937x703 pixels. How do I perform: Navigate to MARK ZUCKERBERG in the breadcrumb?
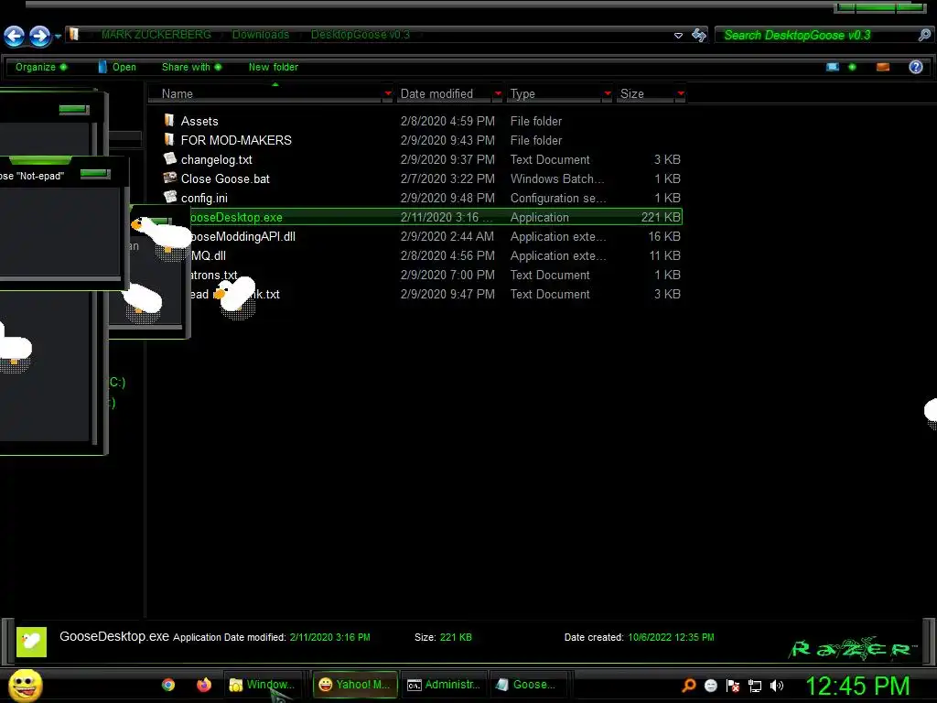[x=156, y=35]
